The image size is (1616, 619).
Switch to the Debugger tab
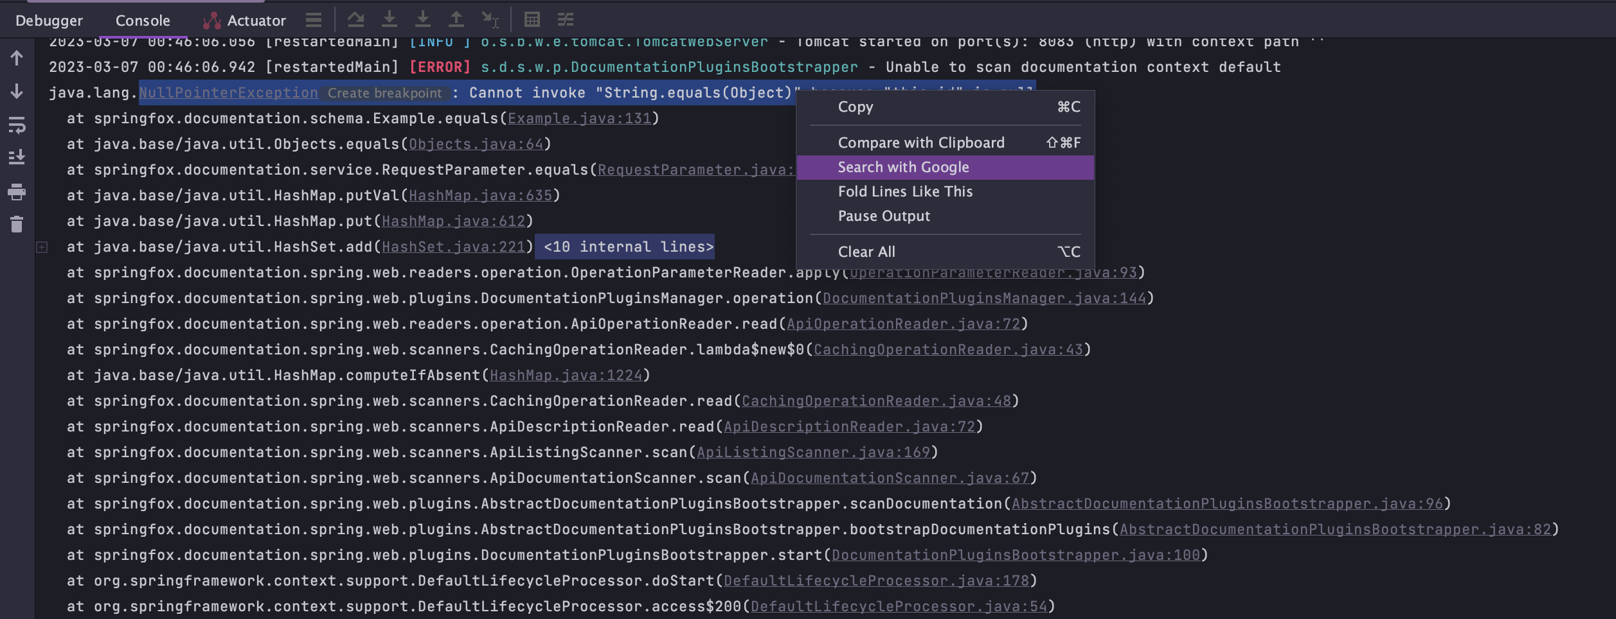pyautogui.click(x=49, y=21)
